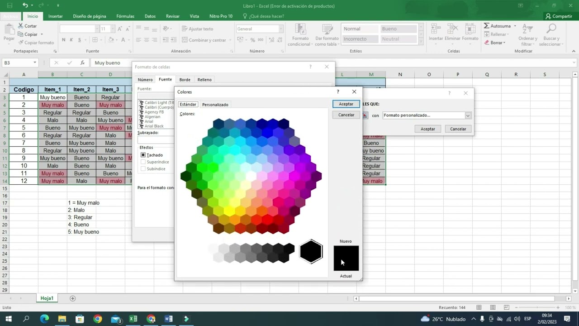Open the weather widget showing 26°C Nublado

443,319
